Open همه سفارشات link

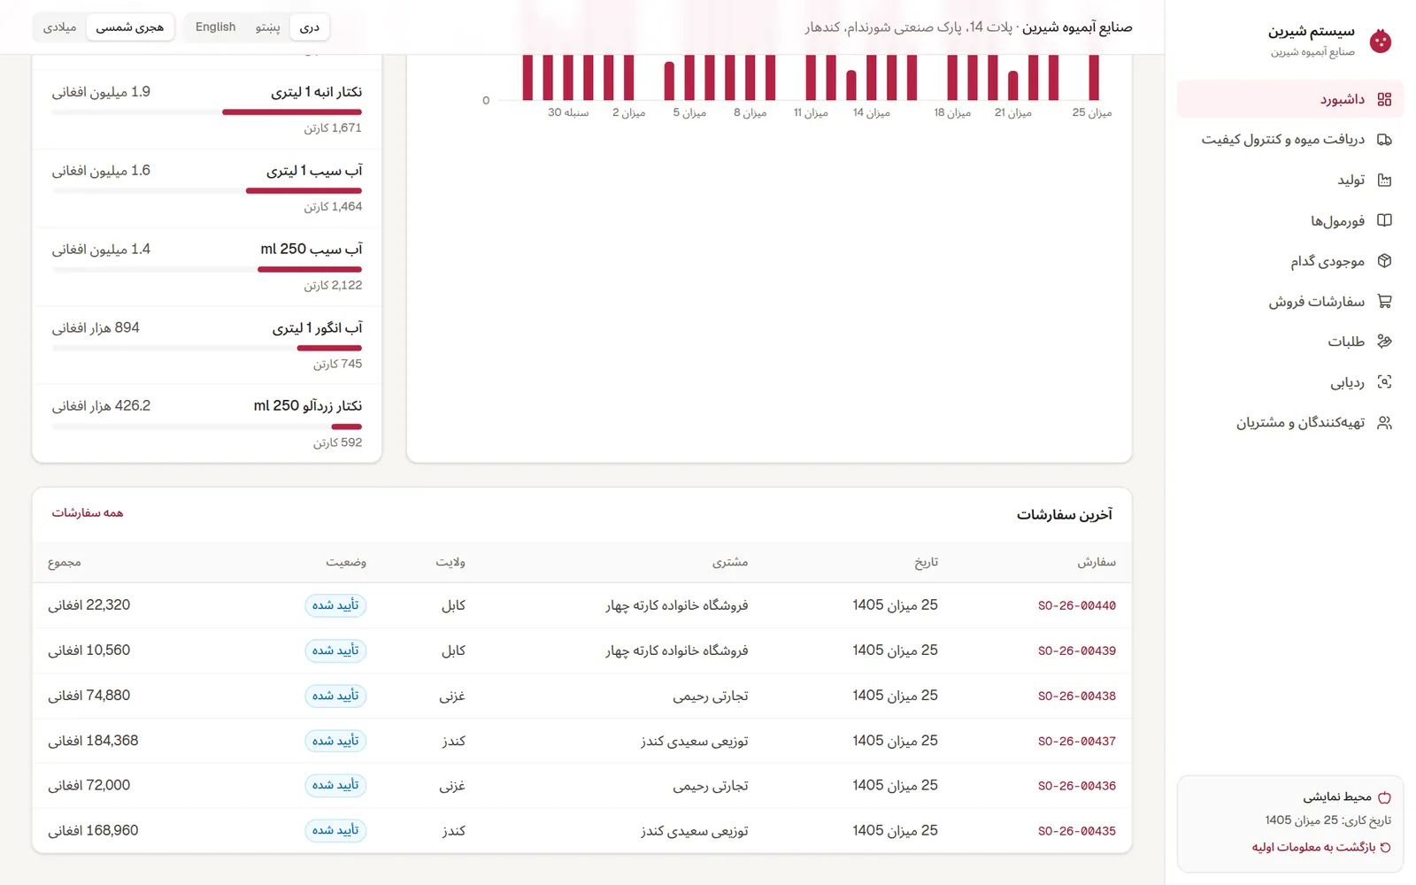coord(88,513)
